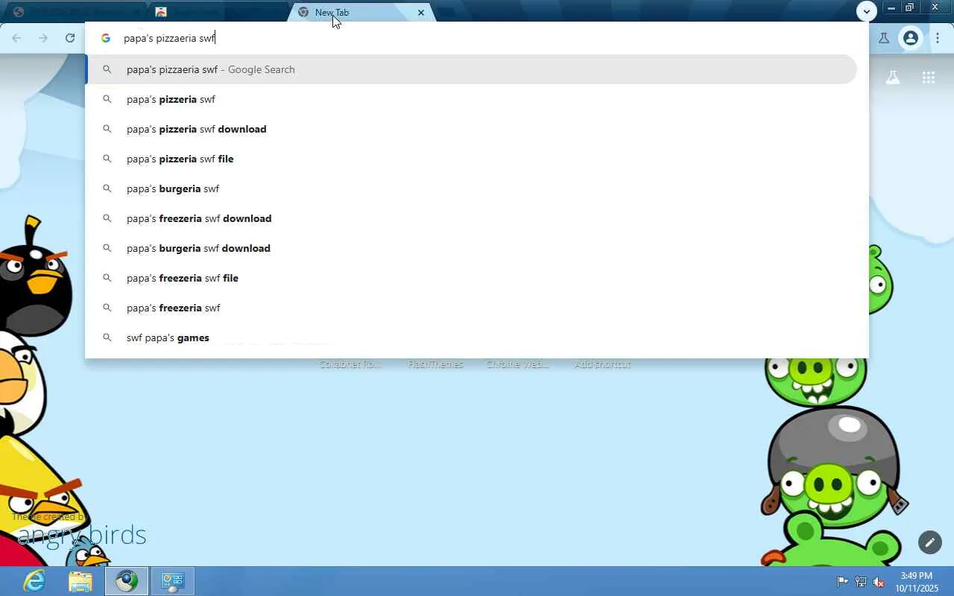Open the Chrome profile avatar

pyautogui.click(x=910, y=38)
